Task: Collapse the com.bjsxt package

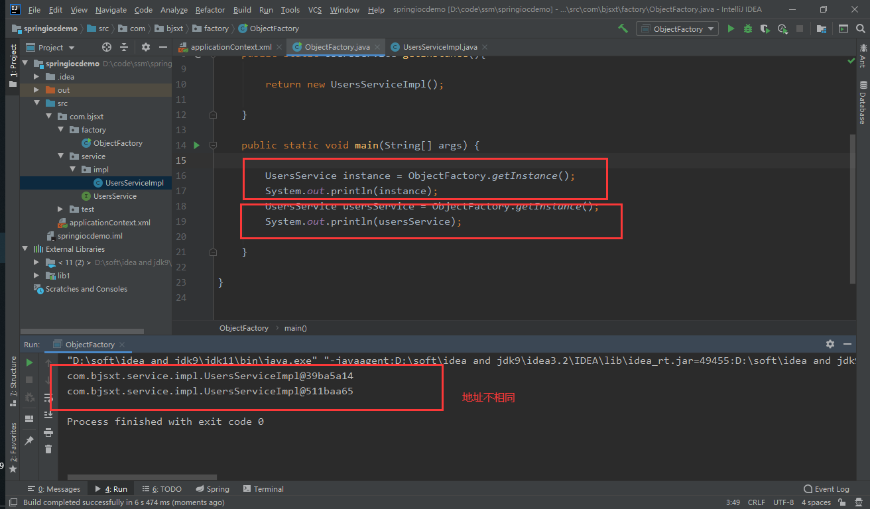Action: (x=49, y=117)
